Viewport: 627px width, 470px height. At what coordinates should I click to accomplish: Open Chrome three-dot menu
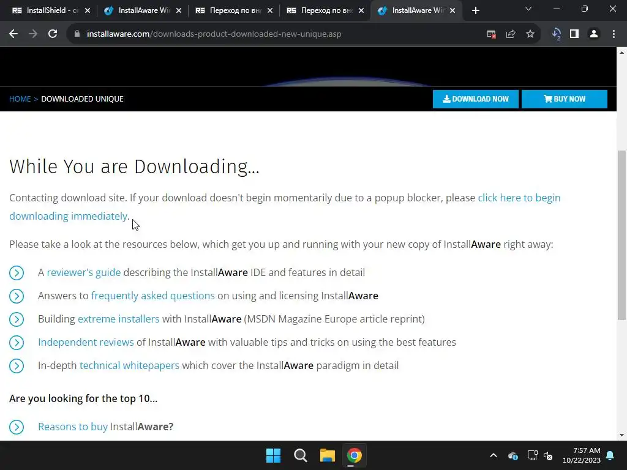click(614, 34)
